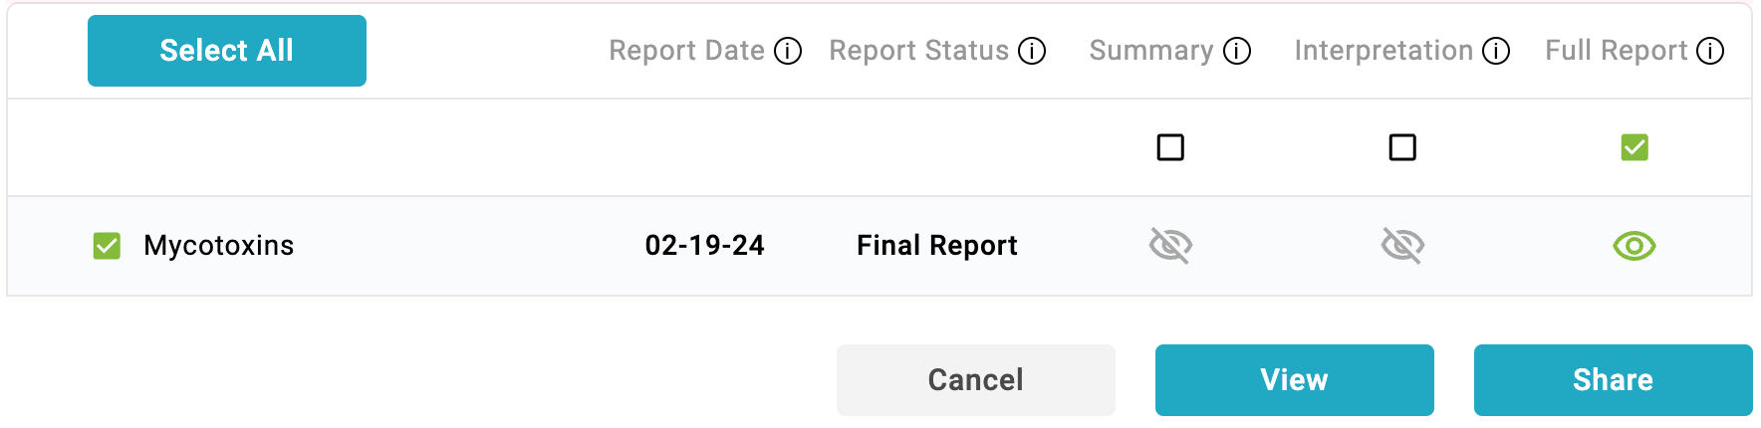The width and height of the screenshot is (1761, 428).
Task: Click the info icon beside Full Report
Action: 1710,51
